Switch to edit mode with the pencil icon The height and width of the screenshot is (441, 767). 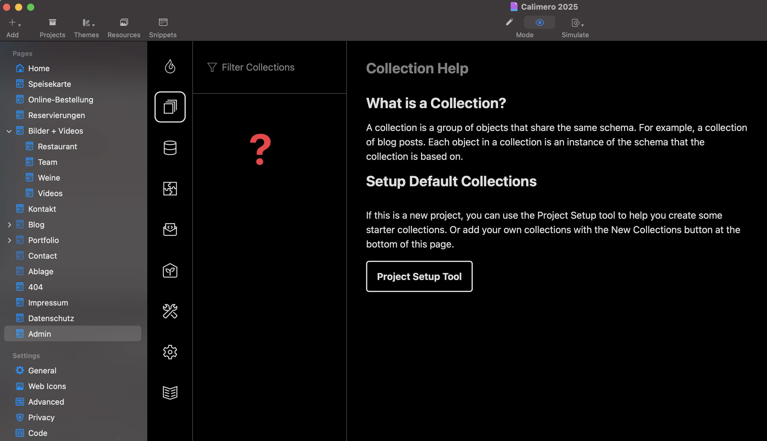tap(509, 22)
